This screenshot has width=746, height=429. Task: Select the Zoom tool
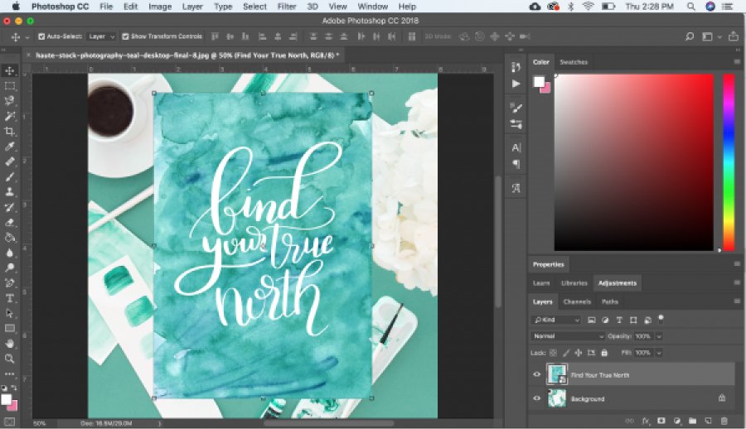(x=9, y=359)
